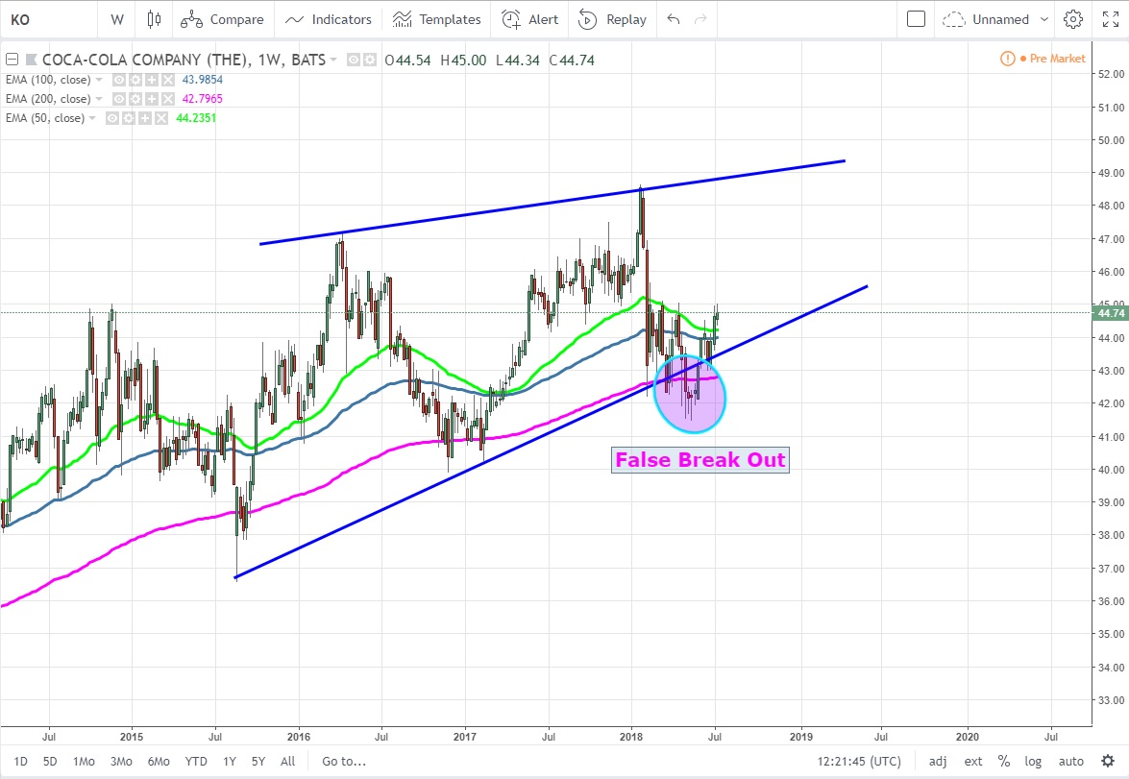Toggle adj dividend adjustment
The height and width of the screenshot is (779, 1129).
tap(938, 761)
